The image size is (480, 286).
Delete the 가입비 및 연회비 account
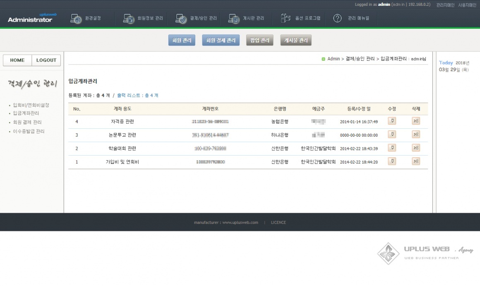click(416, 161)
